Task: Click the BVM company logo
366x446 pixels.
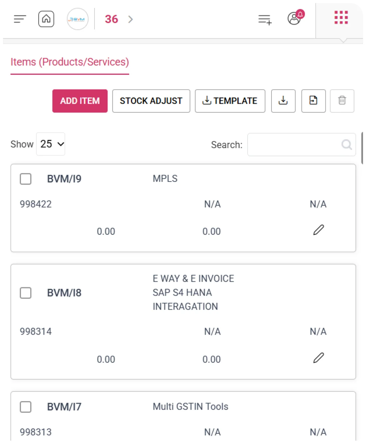Action: pos(78,19)
